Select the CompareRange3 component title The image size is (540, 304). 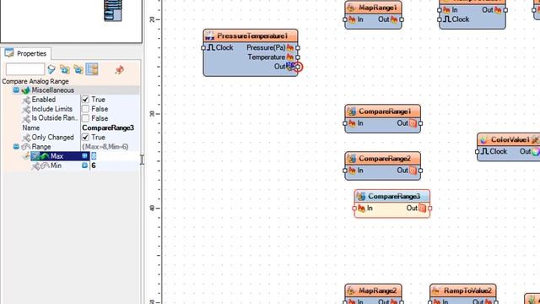coord(394,197)
